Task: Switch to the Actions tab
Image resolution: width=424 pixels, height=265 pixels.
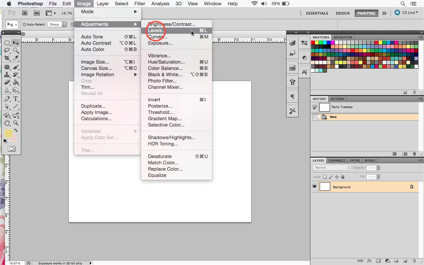Action: 338,99
